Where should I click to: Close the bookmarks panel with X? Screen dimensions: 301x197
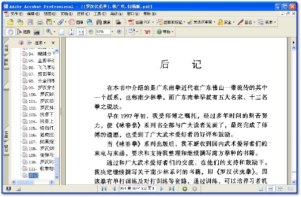53,43
